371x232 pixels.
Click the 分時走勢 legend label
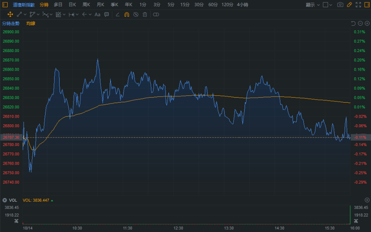pos(11,24)
